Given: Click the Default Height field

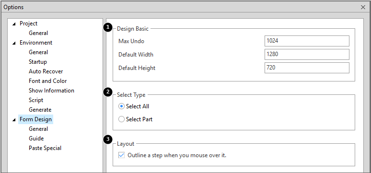Looking at the screenshot, I should coord(307,68).
